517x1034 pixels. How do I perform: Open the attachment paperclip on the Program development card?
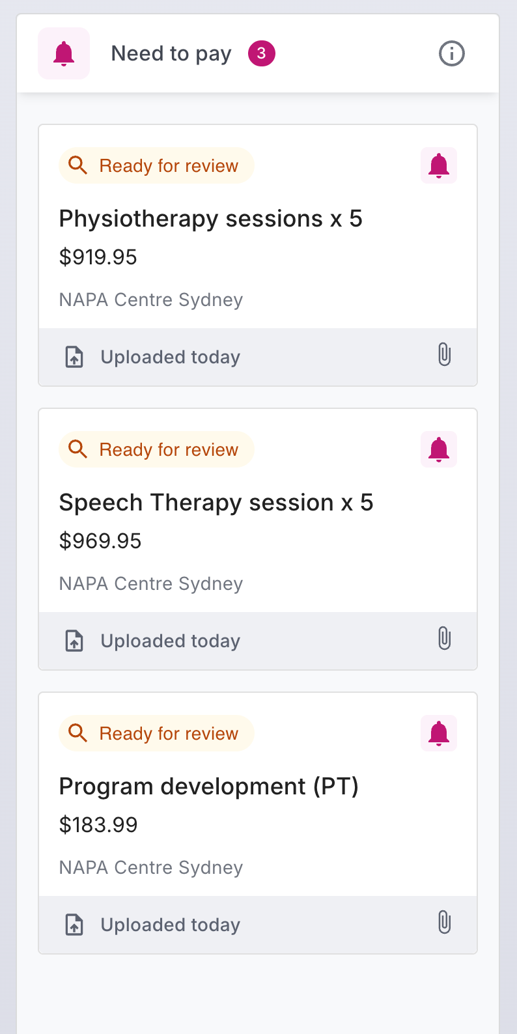click(x=444, y=923)
